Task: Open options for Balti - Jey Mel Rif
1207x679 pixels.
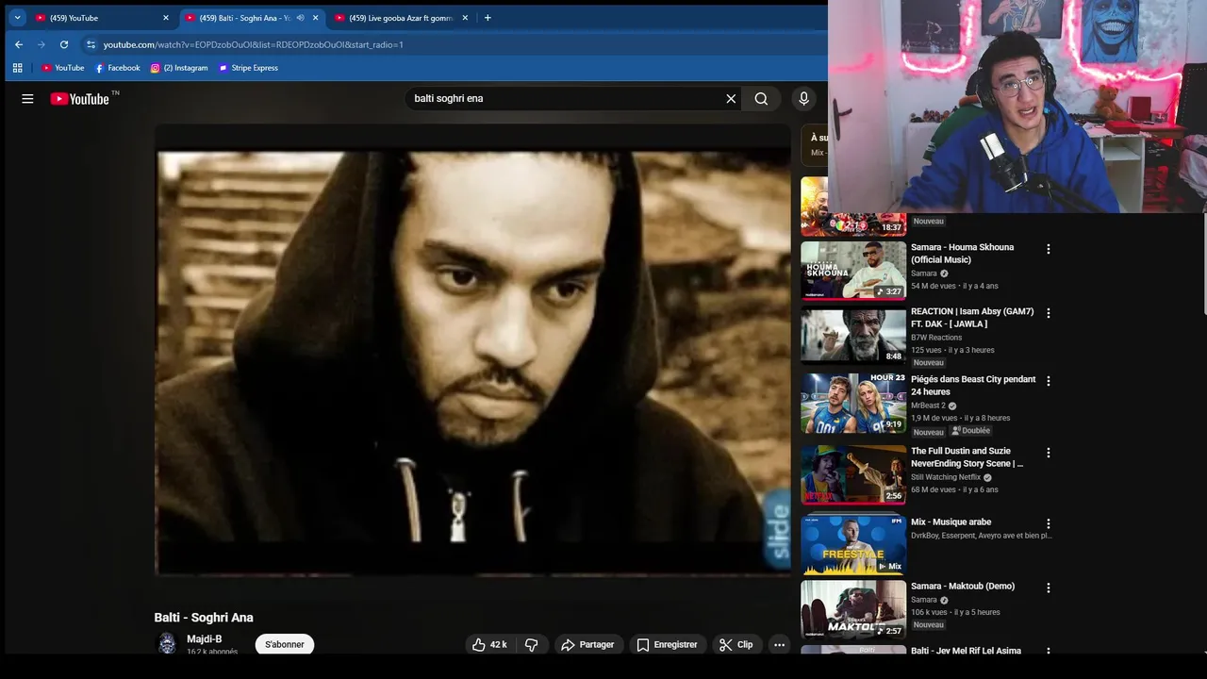Action: click(x=1048, y=652)
